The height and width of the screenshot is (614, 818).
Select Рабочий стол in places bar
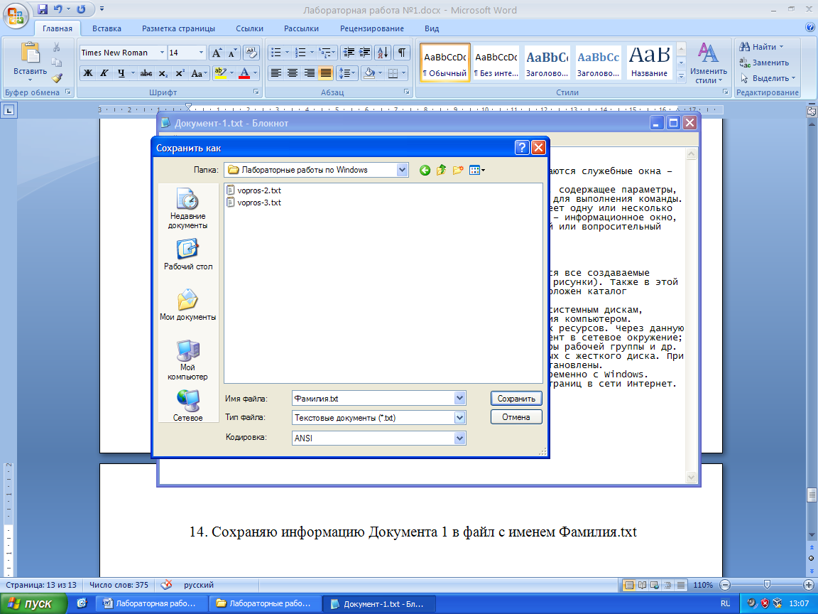(187, 255)
